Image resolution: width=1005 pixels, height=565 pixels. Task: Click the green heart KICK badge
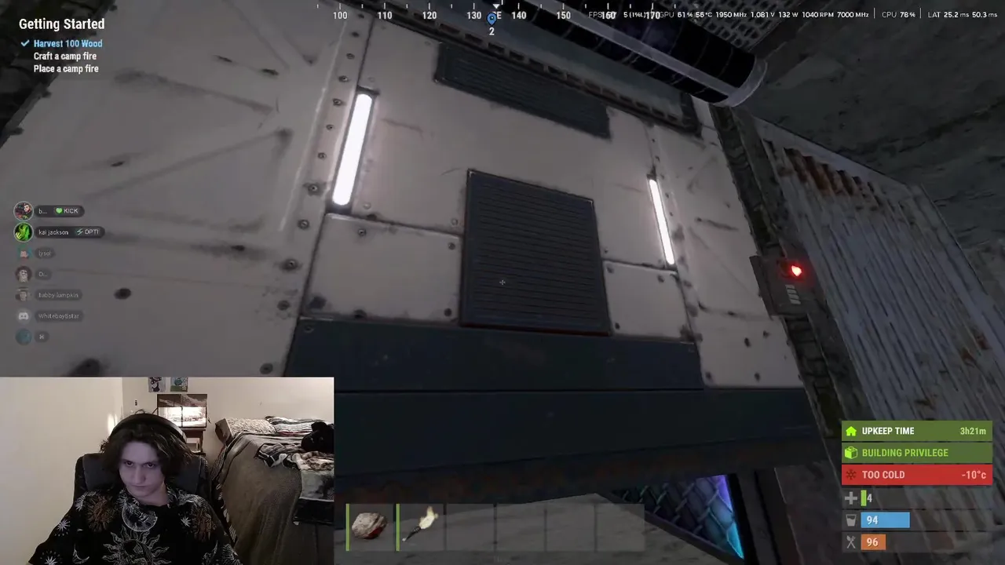coord(68,211)
